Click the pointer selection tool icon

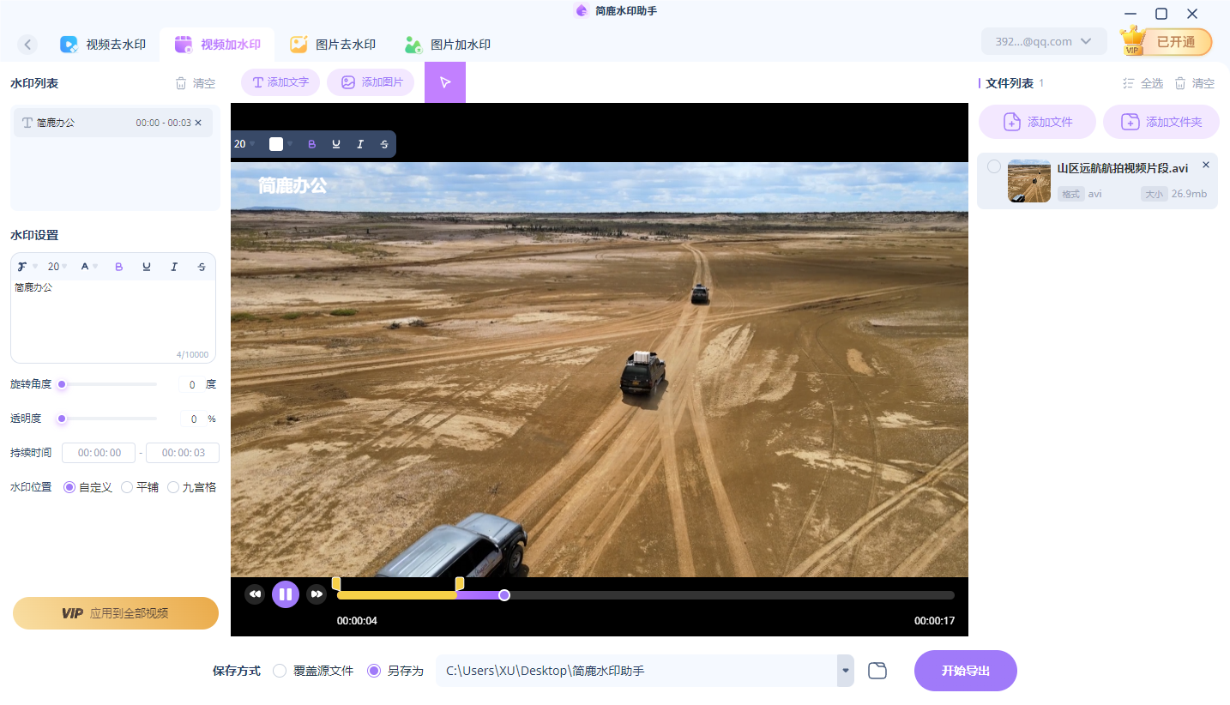pyautogui.click(x=444, y=82)
